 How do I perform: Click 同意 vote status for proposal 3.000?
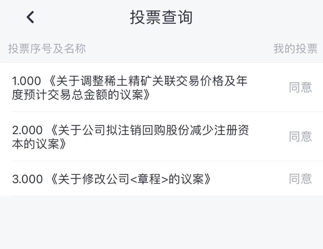tap(300, 179)
